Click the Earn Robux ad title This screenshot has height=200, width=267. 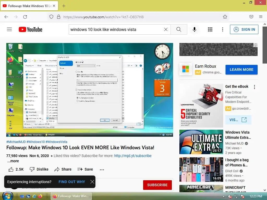205,66
